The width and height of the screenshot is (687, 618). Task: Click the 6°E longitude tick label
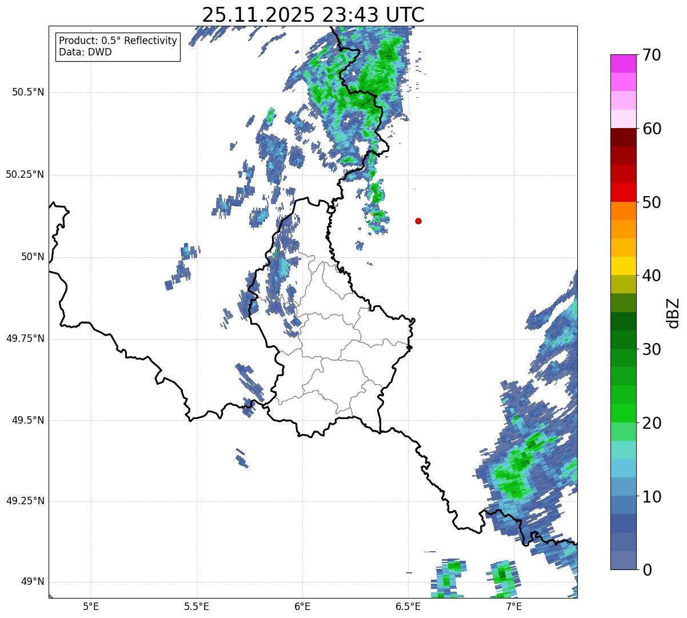tap(302, 605)
